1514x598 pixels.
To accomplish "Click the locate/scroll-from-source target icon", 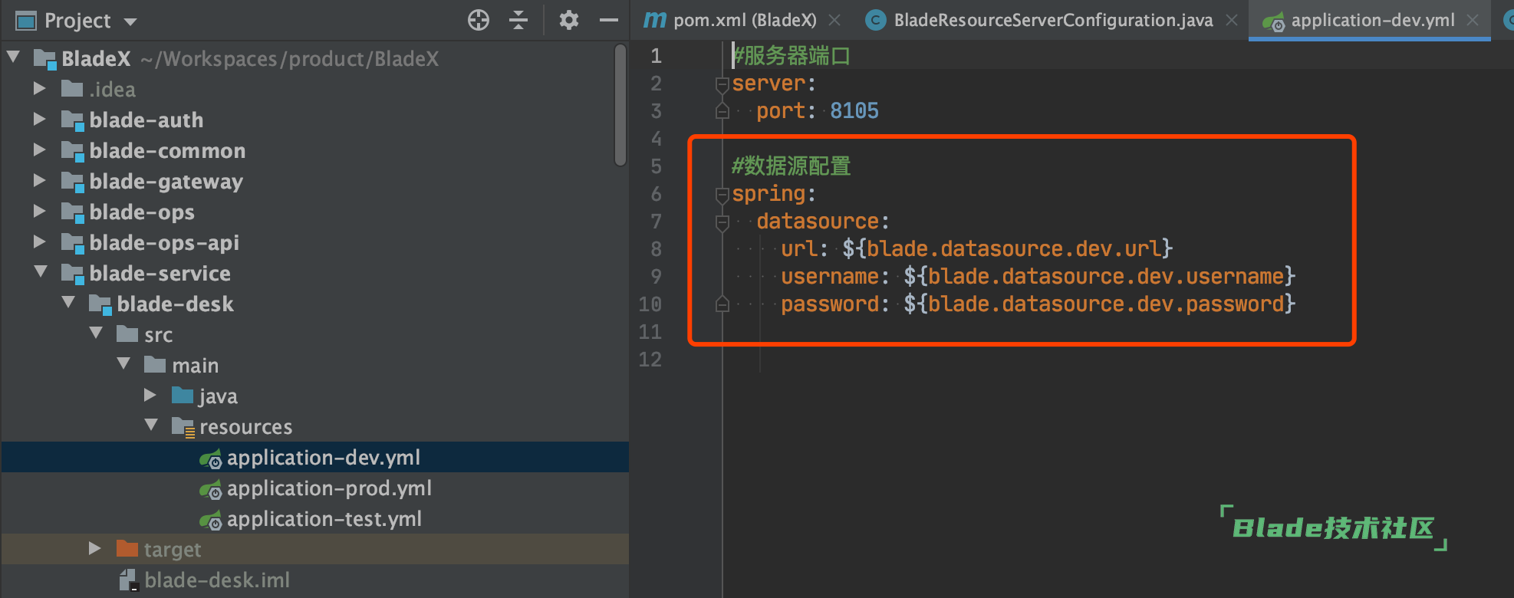I will (479, 20).
